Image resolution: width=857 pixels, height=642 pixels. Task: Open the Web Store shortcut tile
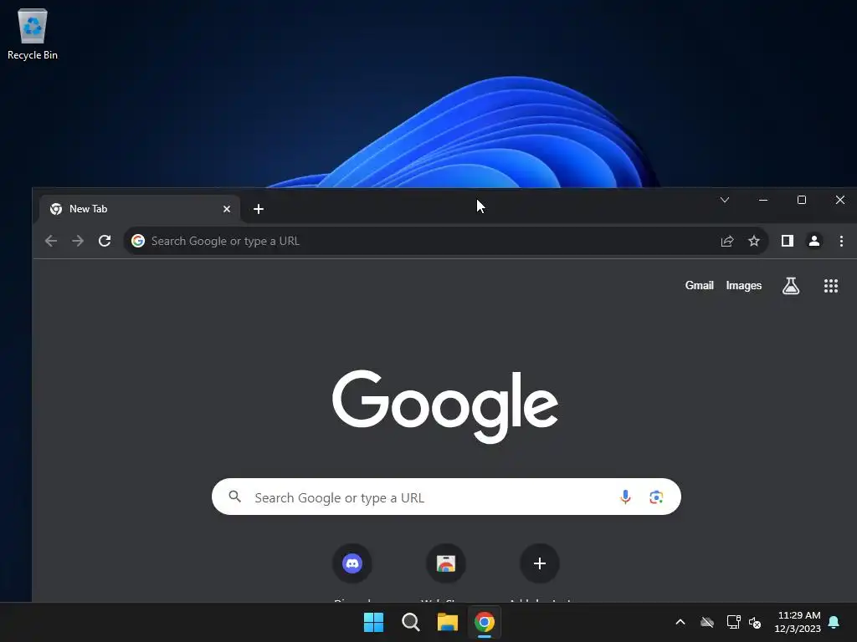446,563
